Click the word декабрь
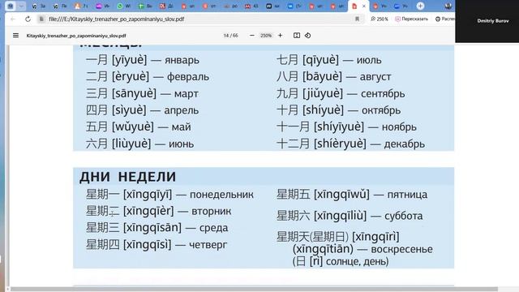 [x=405, y=144]
